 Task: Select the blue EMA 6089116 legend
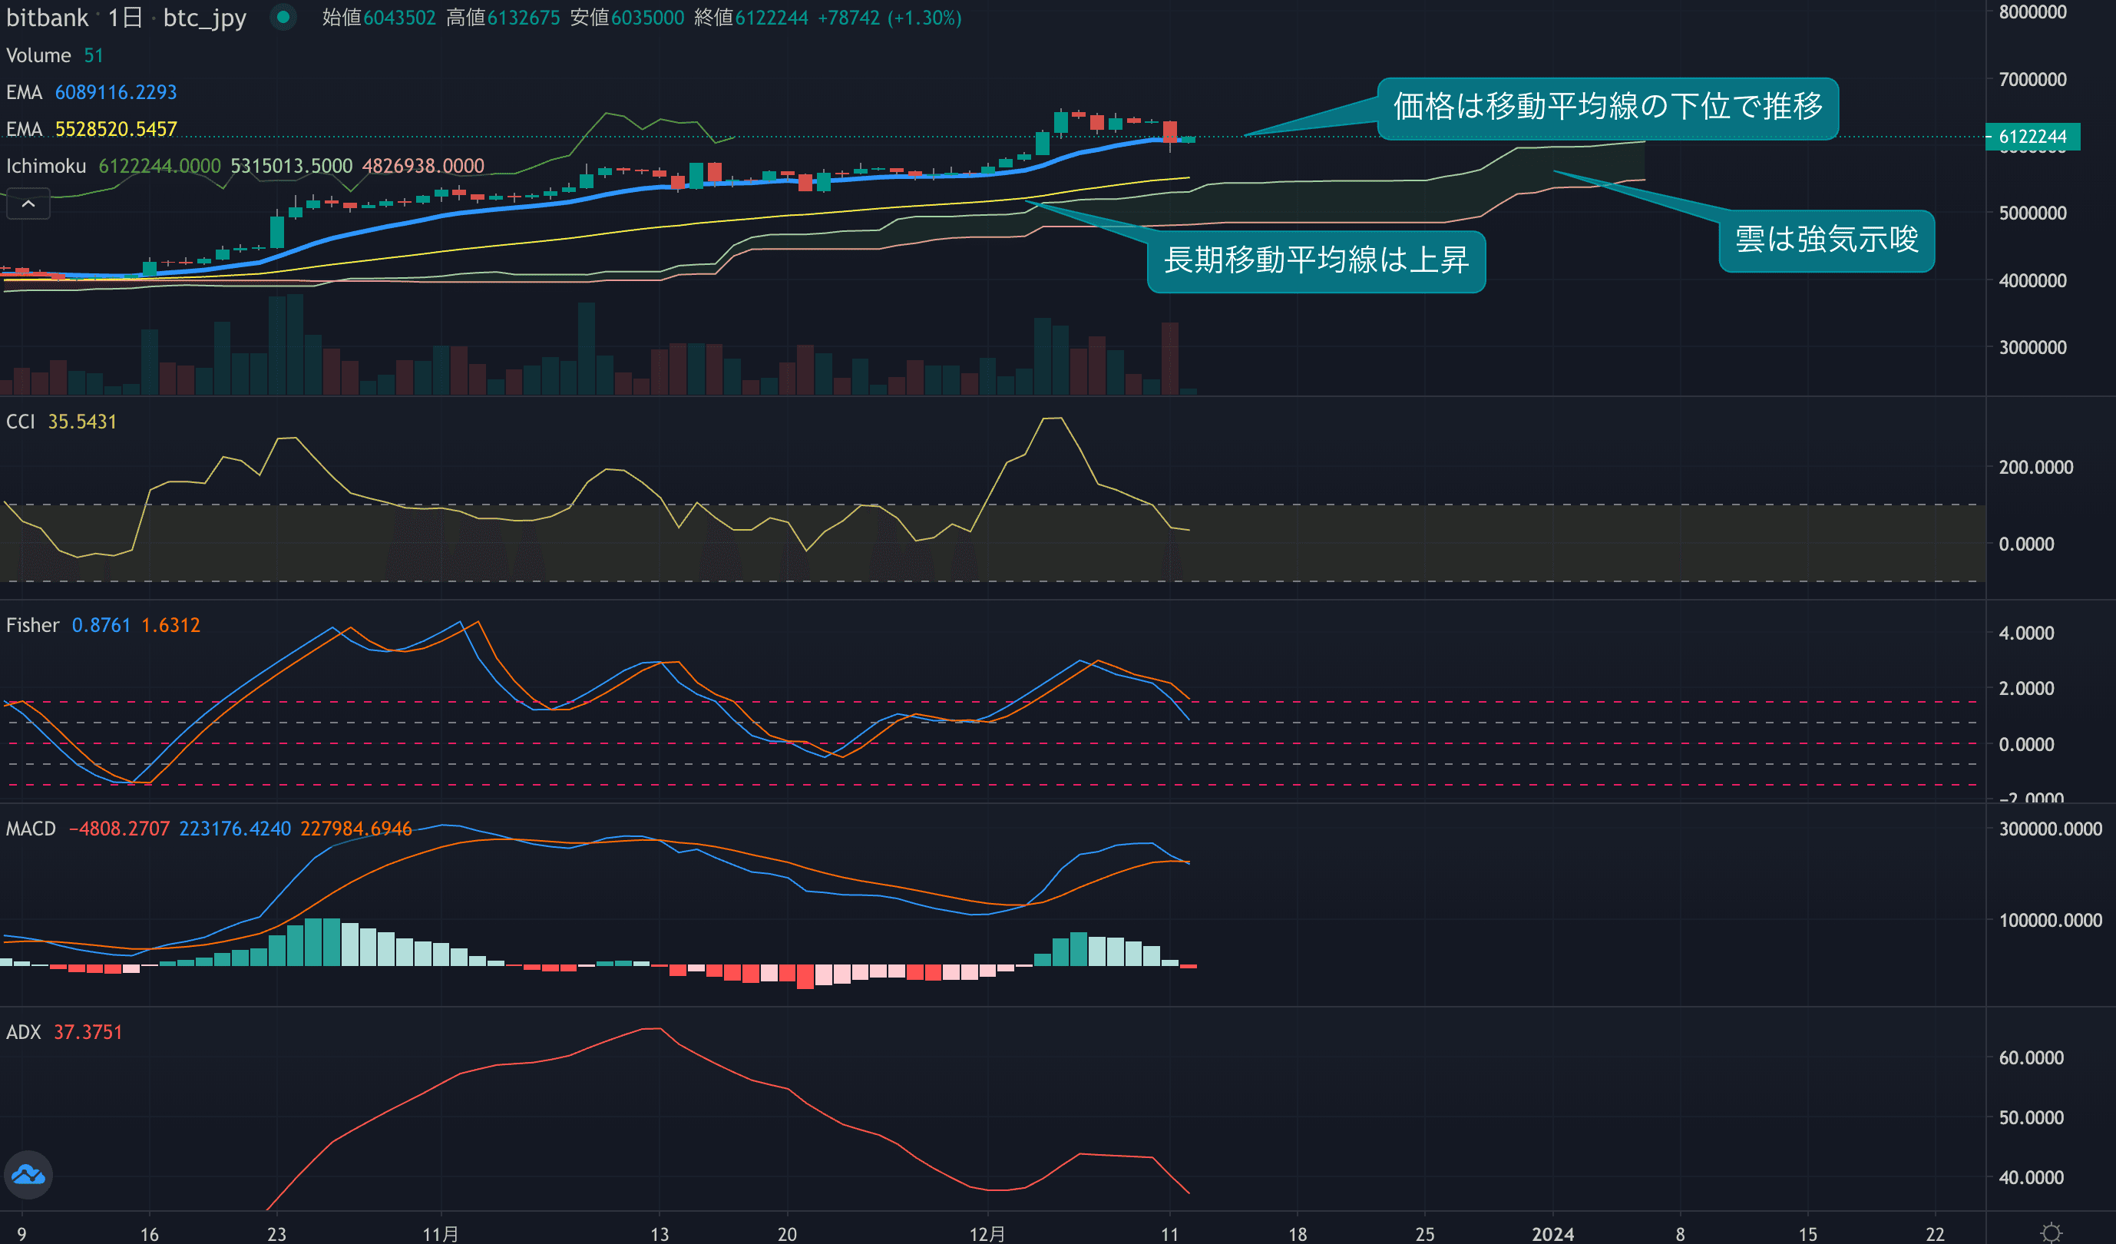[x=91, y=92]
